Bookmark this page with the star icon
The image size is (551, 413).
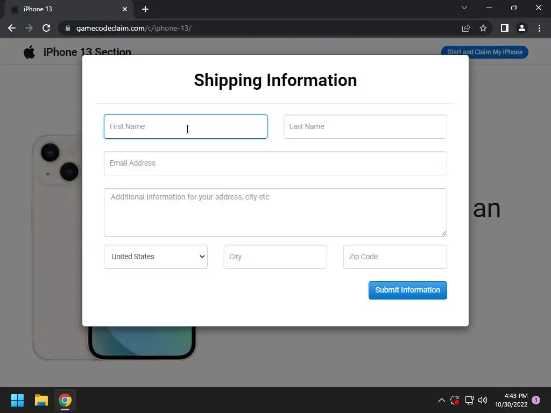[483, 28]
